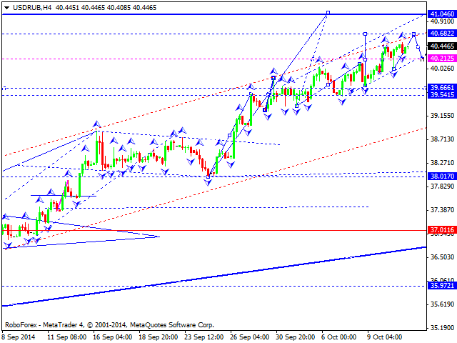Select the blue 35.9721 price label

(442, 285)
